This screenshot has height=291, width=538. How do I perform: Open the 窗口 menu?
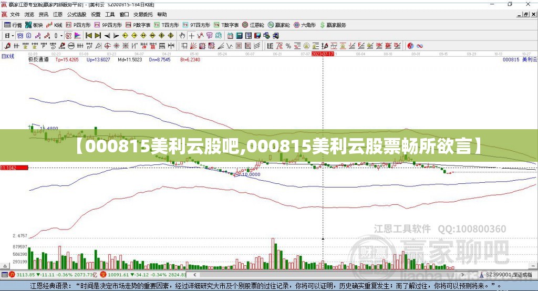(124, 14)
